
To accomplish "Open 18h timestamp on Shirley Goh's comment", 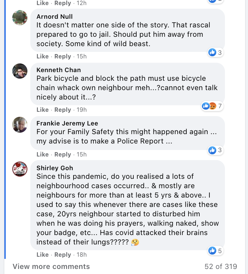I will pyautogui.click(x=82, y=255).
